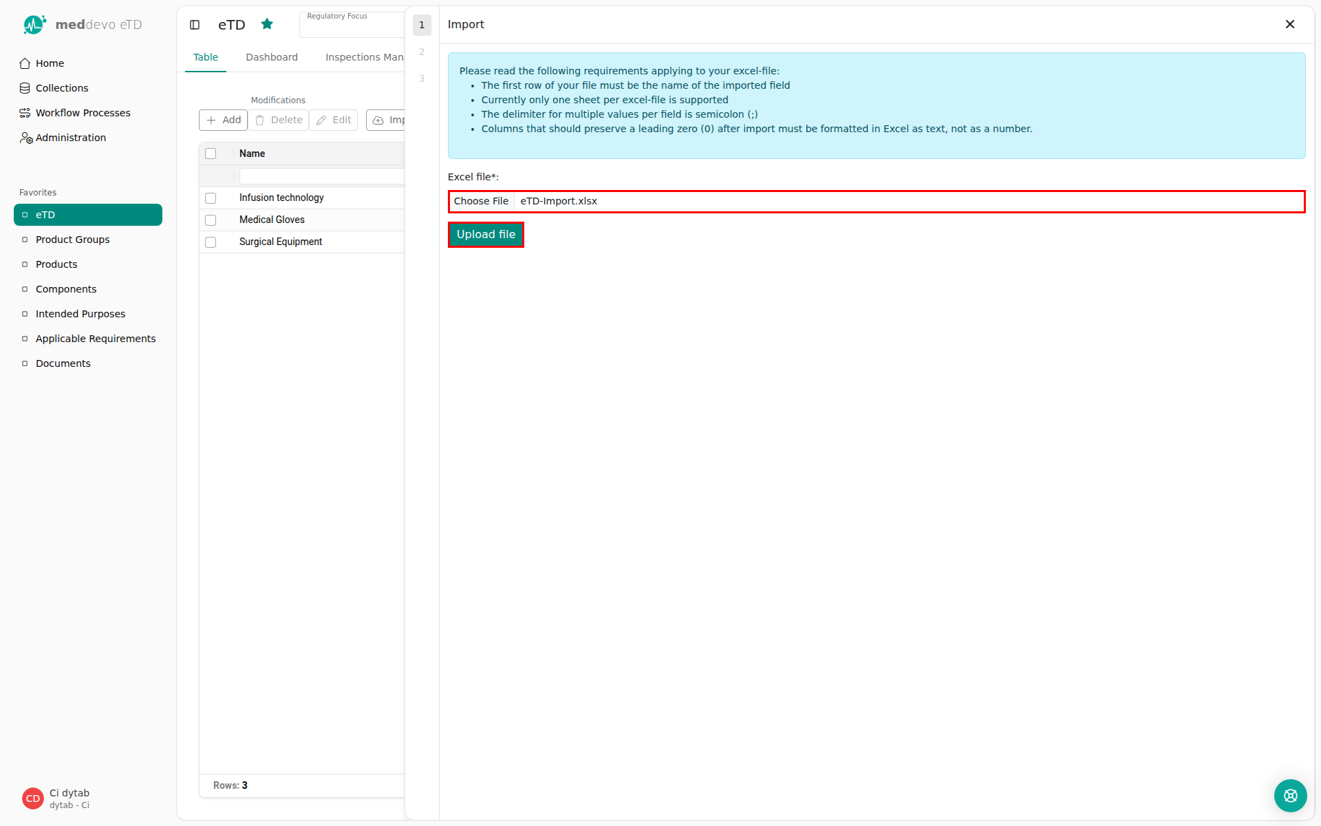Click the eTD favorite star icon
Screen dimensions: 1321x826
[267, 24]
